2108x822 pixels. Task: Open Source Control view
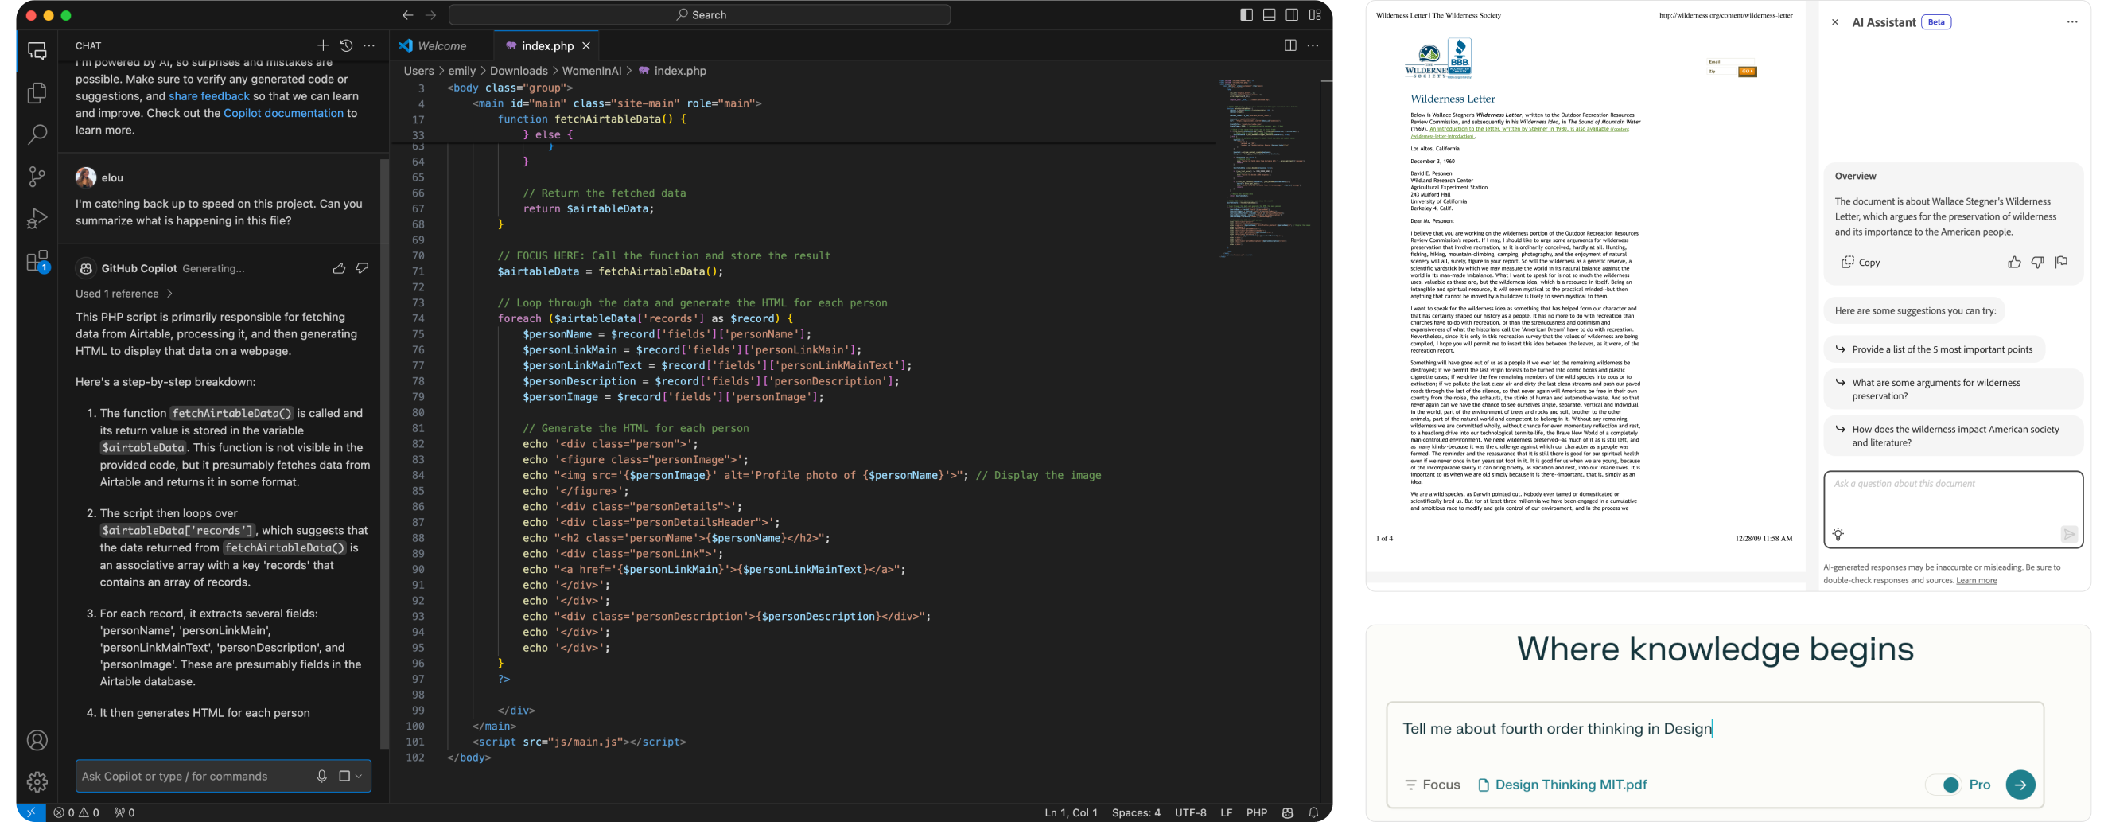point(37,177)
